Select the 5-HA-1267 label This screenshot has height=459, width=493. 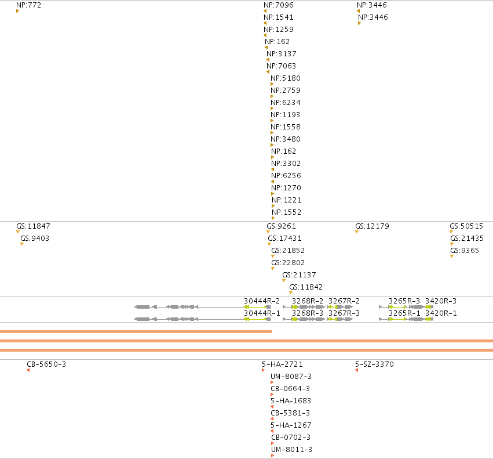pos(291,425)
